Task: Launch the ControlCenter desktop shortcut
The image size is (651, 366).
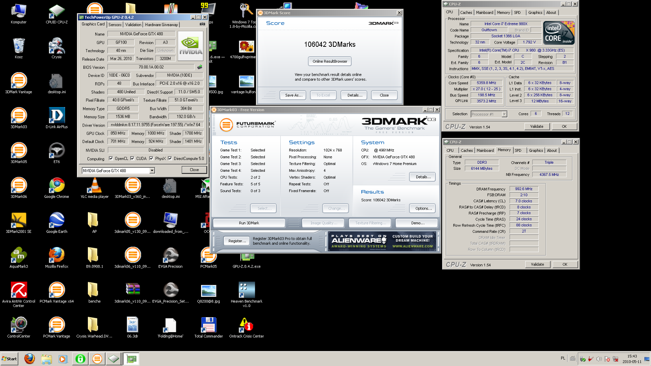Action: click(x=19, y=328)
